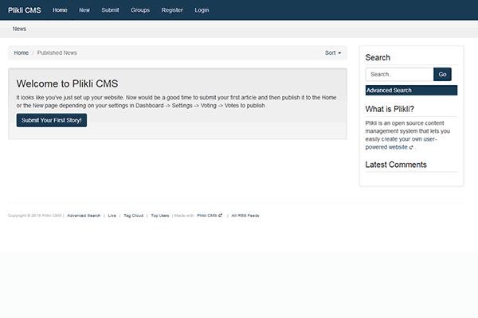Click the Submit Your First Story button
The height and width of the screenshot is (318, 478).
click(52, 120)
